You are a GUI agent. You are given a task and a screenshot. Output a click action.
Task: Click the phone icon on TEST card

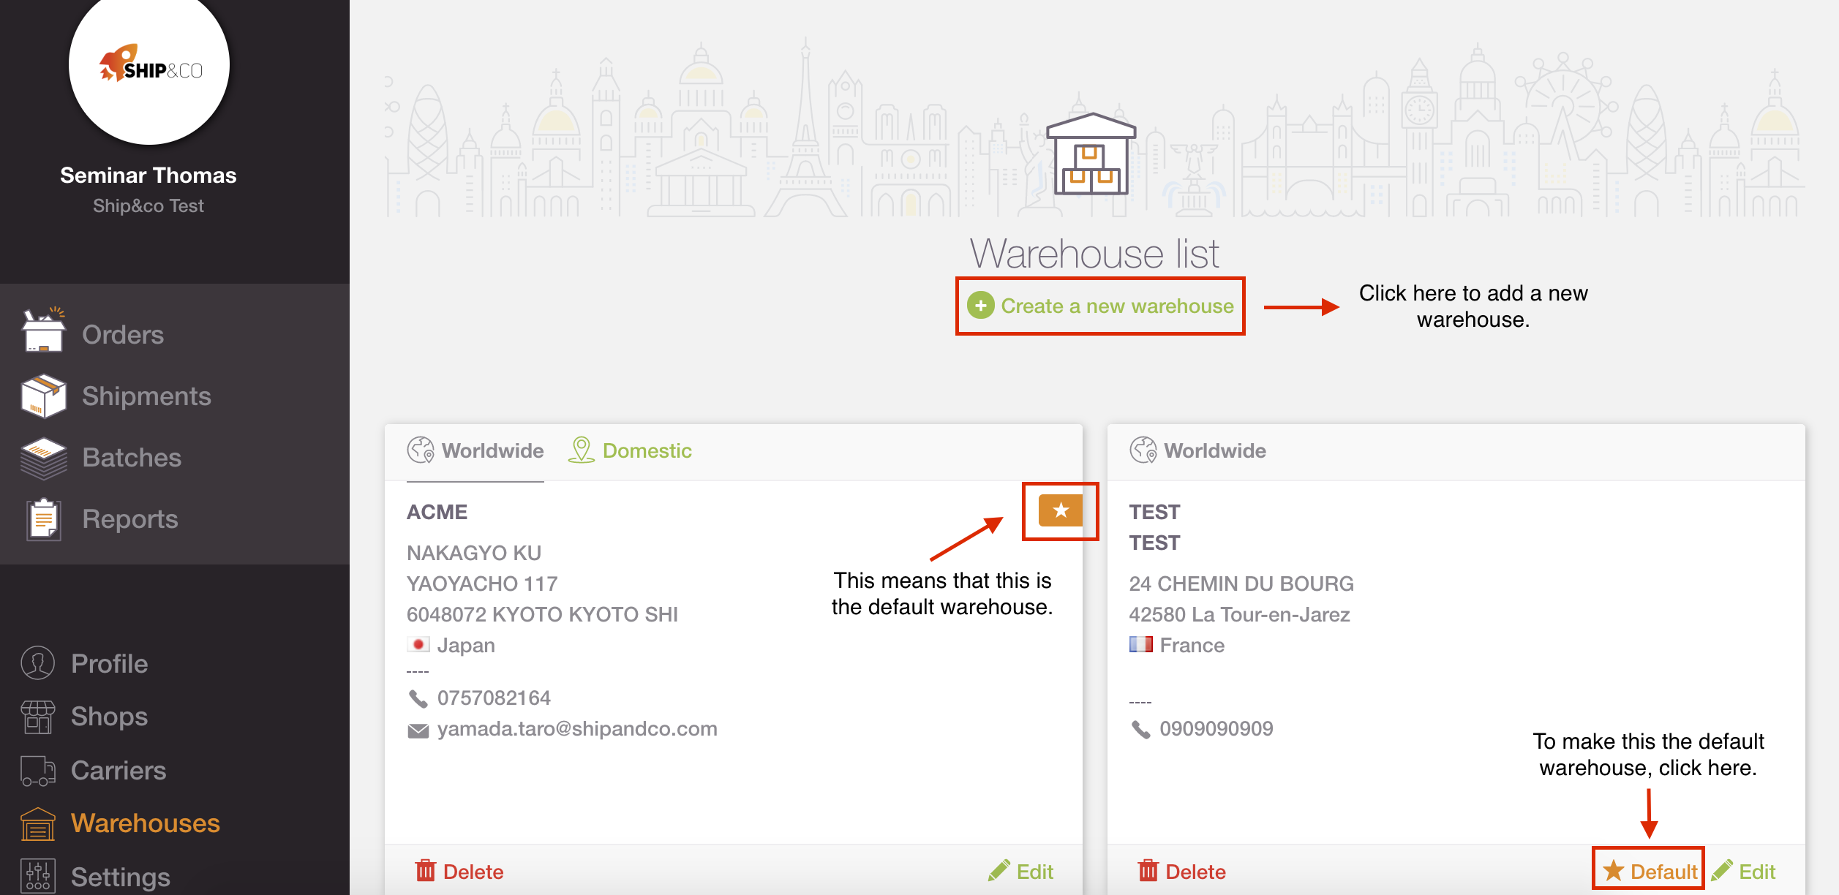pyautogui.click(x=1140, y=729)
